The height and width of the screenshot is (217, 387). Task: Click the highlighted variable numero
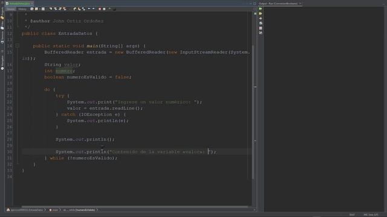[x=64, y=71]
